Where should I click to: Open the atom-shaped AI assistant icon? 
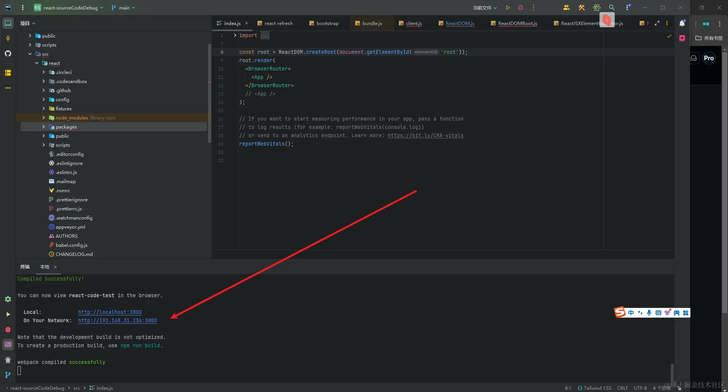coord(597,8)
